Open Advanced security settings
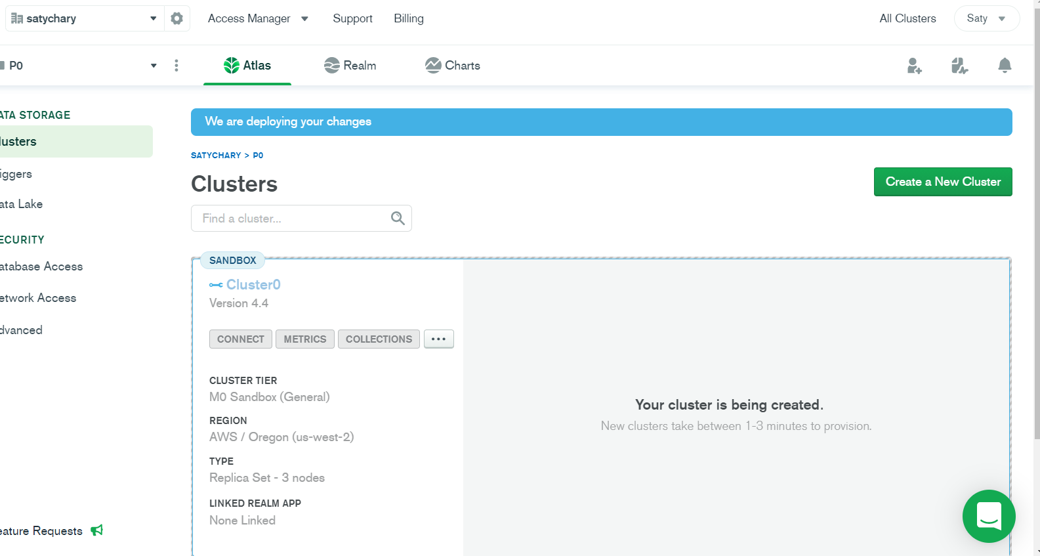The image size is (1040, 556). coord(21,330)
